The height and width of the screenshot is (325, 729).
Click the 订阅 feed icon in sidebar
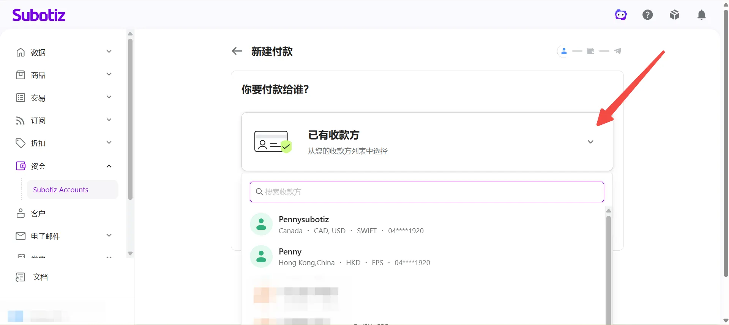pos(21,121)
